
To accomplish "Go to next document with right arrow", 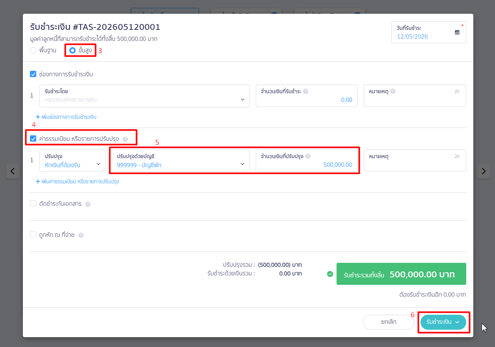I will click(484, 171).
